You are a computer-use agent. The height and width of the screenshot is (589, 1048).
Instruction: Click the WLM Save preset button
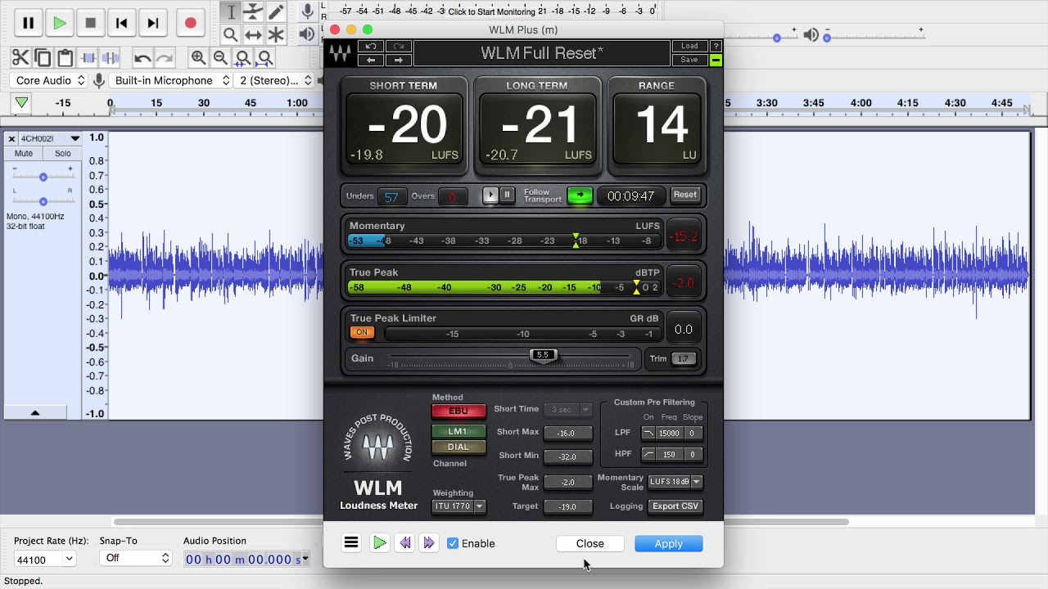[x=689, y=61]
